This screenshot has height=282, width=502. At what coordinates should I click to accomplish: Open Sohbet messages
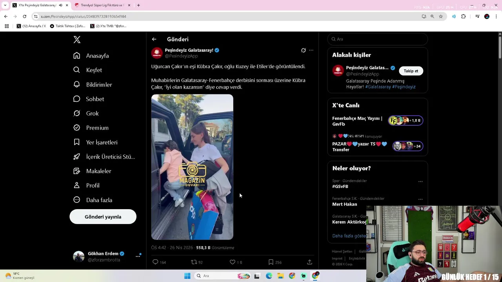[x=89, y=99]
